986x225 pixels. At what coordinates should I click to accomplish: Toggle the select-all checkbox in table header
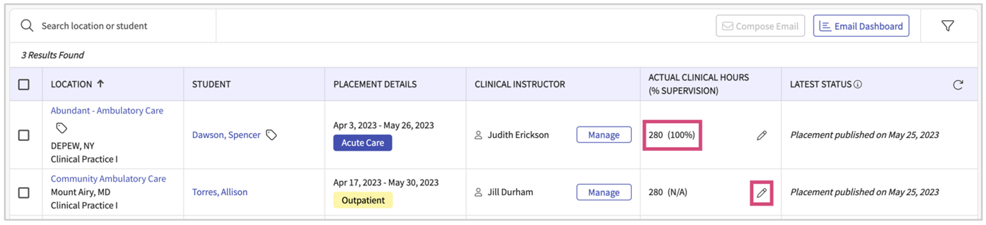click(24, 84)
